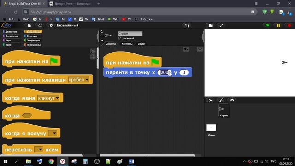The image size is (295, 166).
Task: Open the browser downloads arrow icon
Action: tap(289, 12)
